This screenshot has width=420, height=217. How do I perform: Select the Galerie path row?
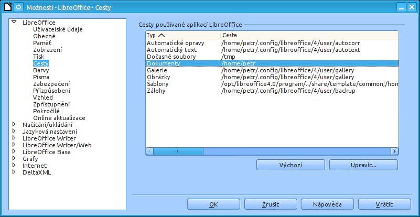[x=272, y=70]
